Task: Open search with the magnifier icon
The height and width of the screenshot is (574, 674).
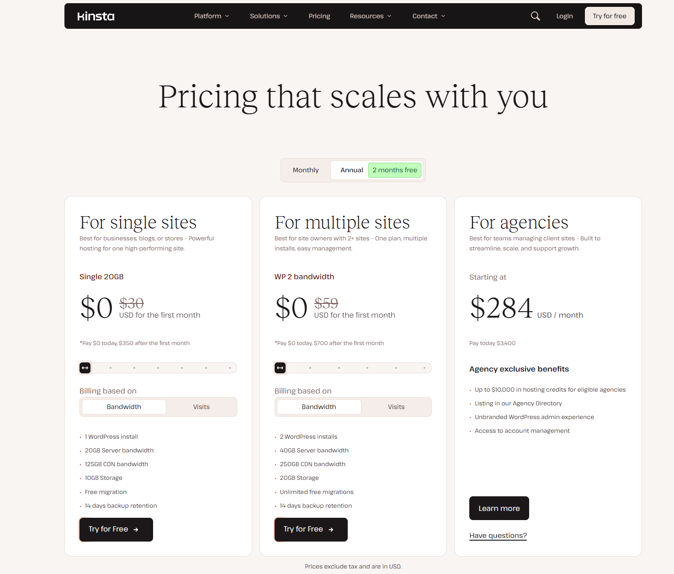Action: pyautogui.click(x=535, y=16)
